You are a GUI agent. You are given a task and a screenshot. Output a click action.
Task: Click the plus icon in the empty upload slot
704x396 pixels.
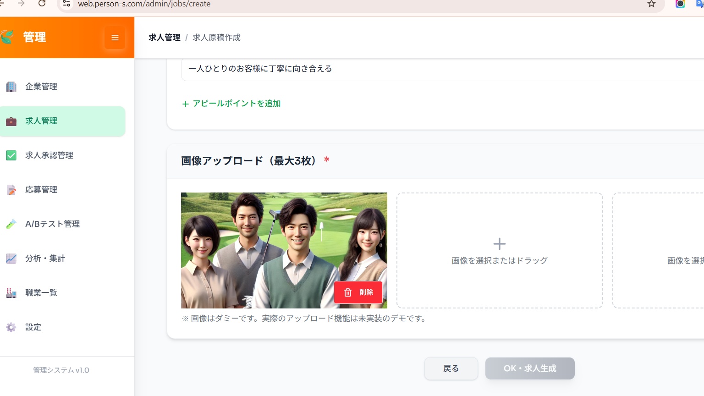(x=499, y=244)
